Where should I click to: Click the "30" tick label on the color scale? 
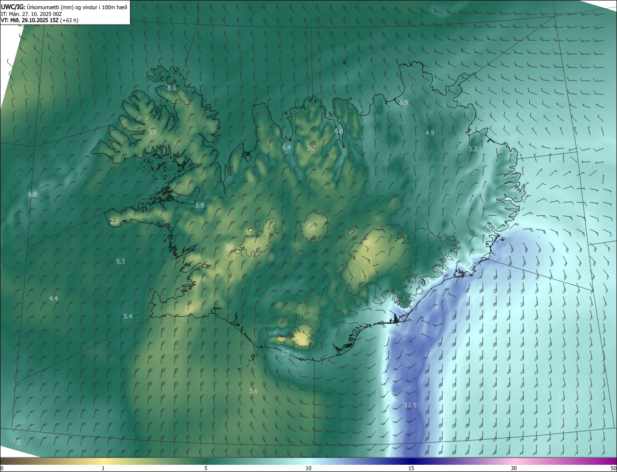pos(514,468)
